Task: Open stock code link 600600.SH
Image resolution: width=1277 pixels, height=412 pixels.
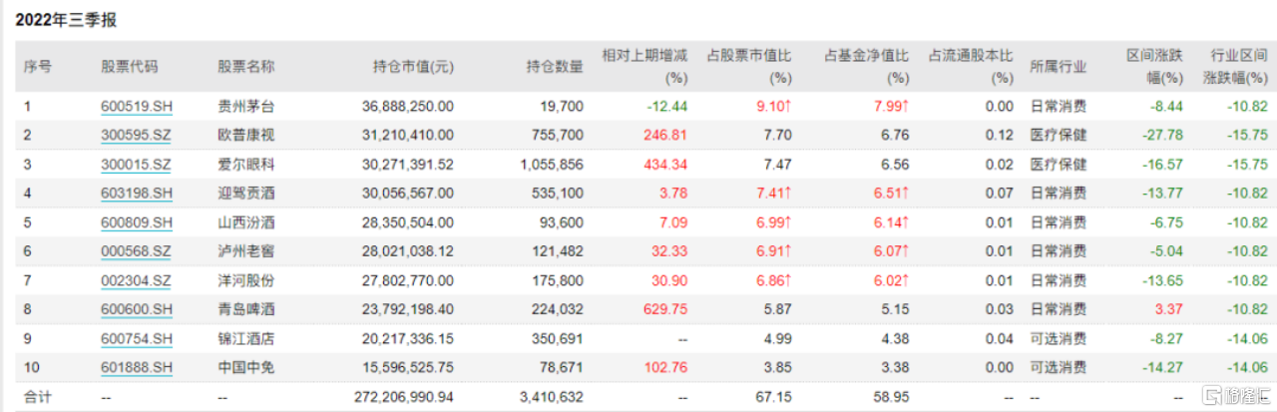Action: click(137, 309)
